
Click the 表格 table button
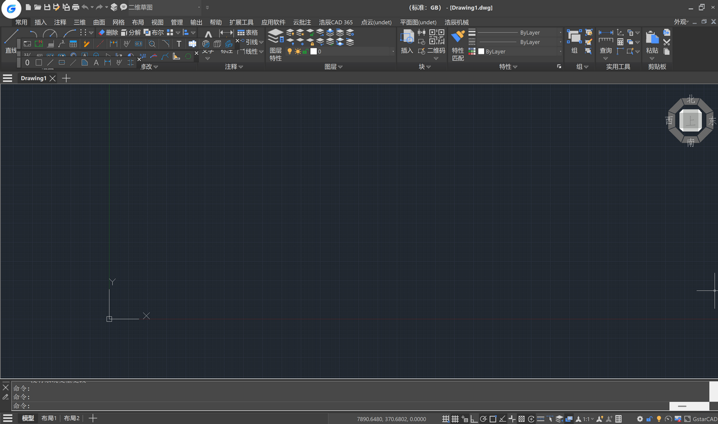point(247,33)
